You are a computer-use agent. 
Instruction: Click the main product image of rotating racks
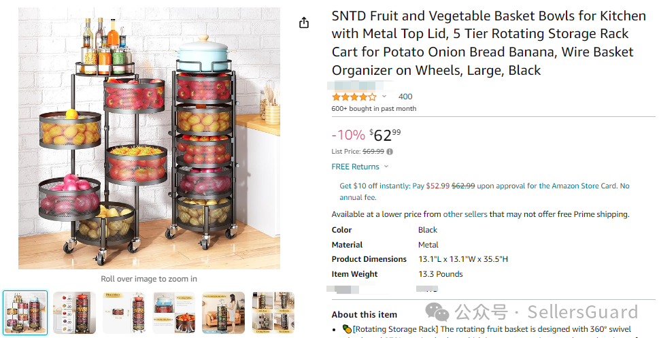tap(148, 138)
